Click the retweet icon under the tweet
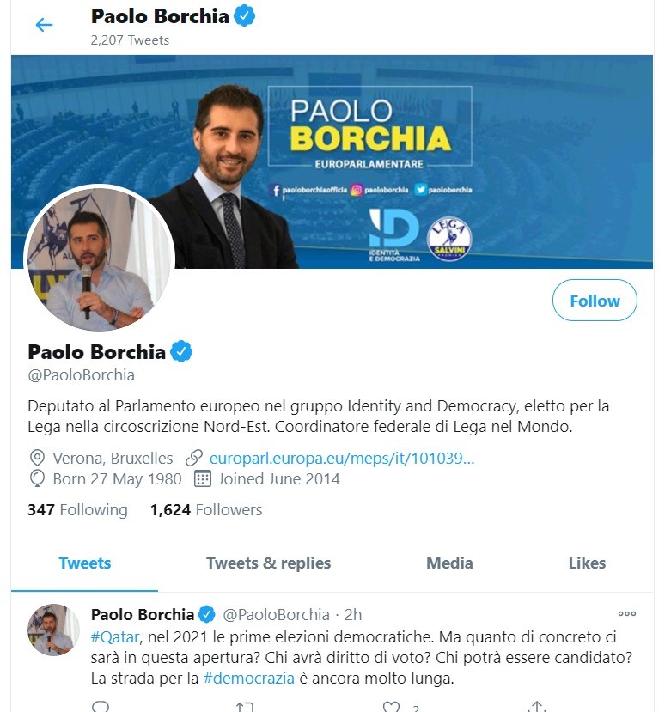Viewport: 671px width, 712px height. pos(245,706)
